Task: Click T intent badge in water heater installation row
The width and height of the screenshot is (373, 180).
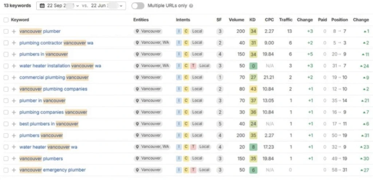Action: click(193, 66)
